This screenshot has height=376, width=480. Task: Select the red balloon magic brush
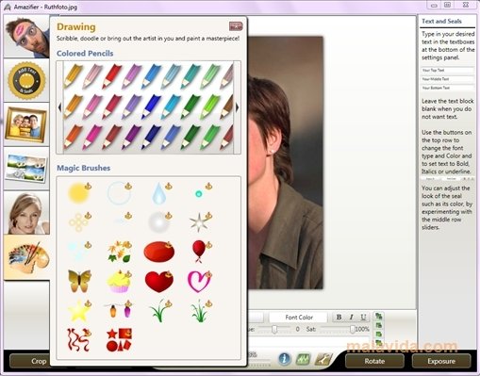pos(199,252)
